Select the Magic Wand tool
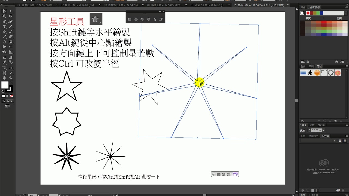This screenshot has width=349, height=196. coord(4,16)
